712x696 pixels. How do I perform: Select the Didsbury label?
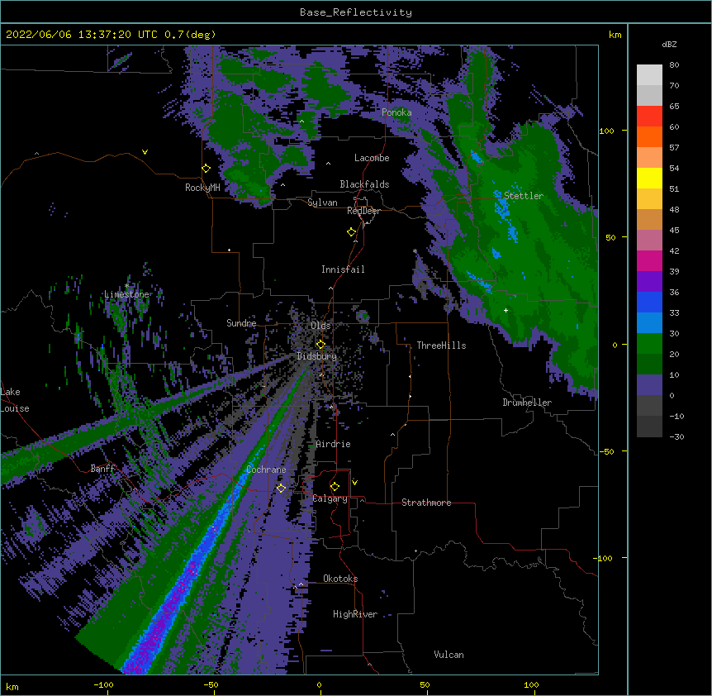(x=317, y=356)
